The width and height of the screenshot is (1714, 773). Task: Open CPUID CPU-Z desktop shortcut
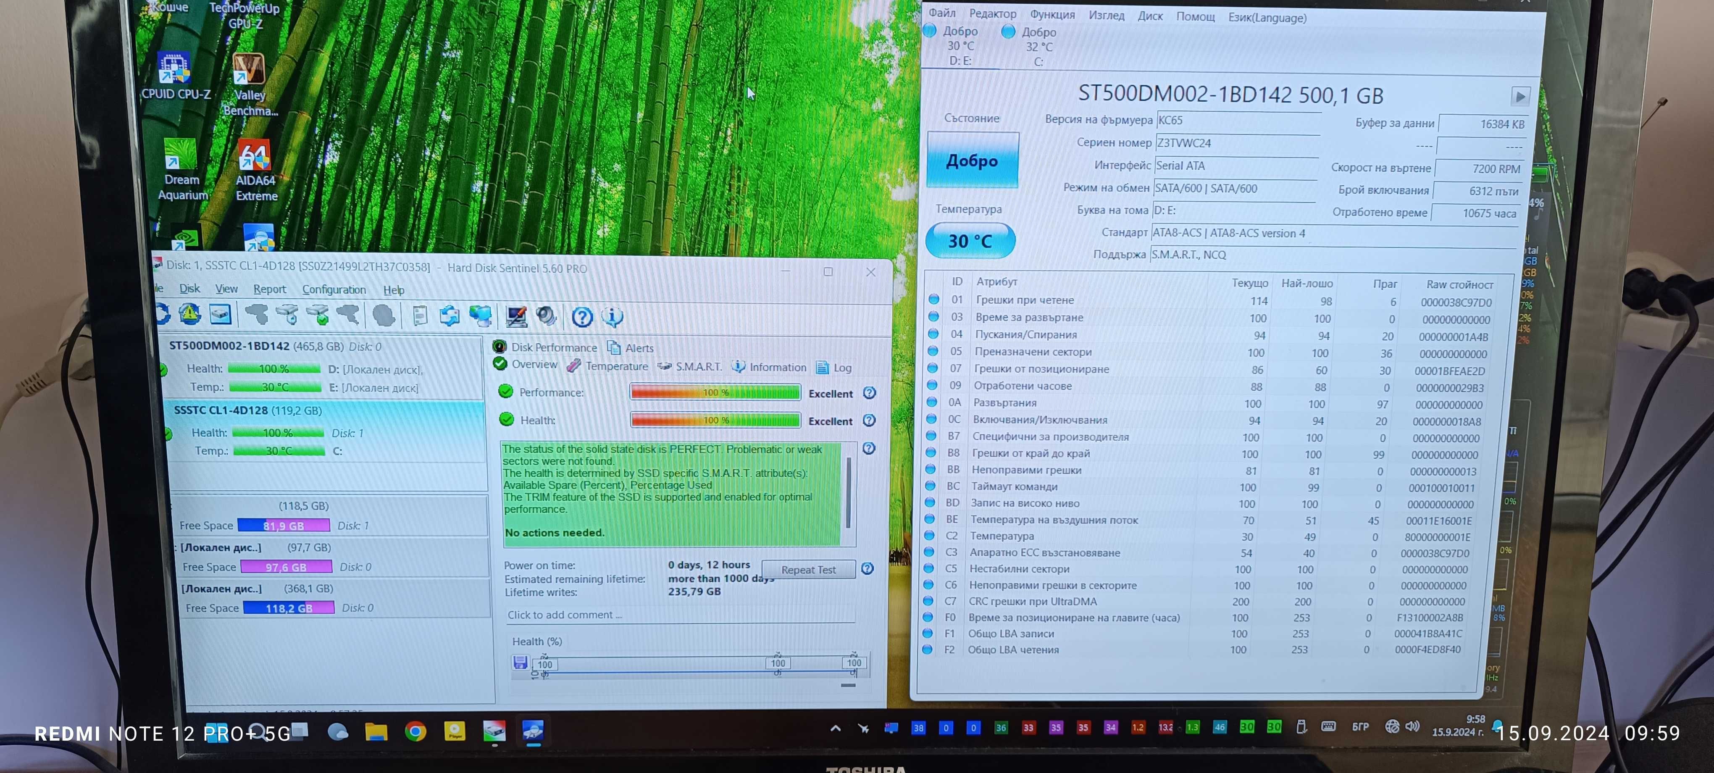click(x=176, y=76)
